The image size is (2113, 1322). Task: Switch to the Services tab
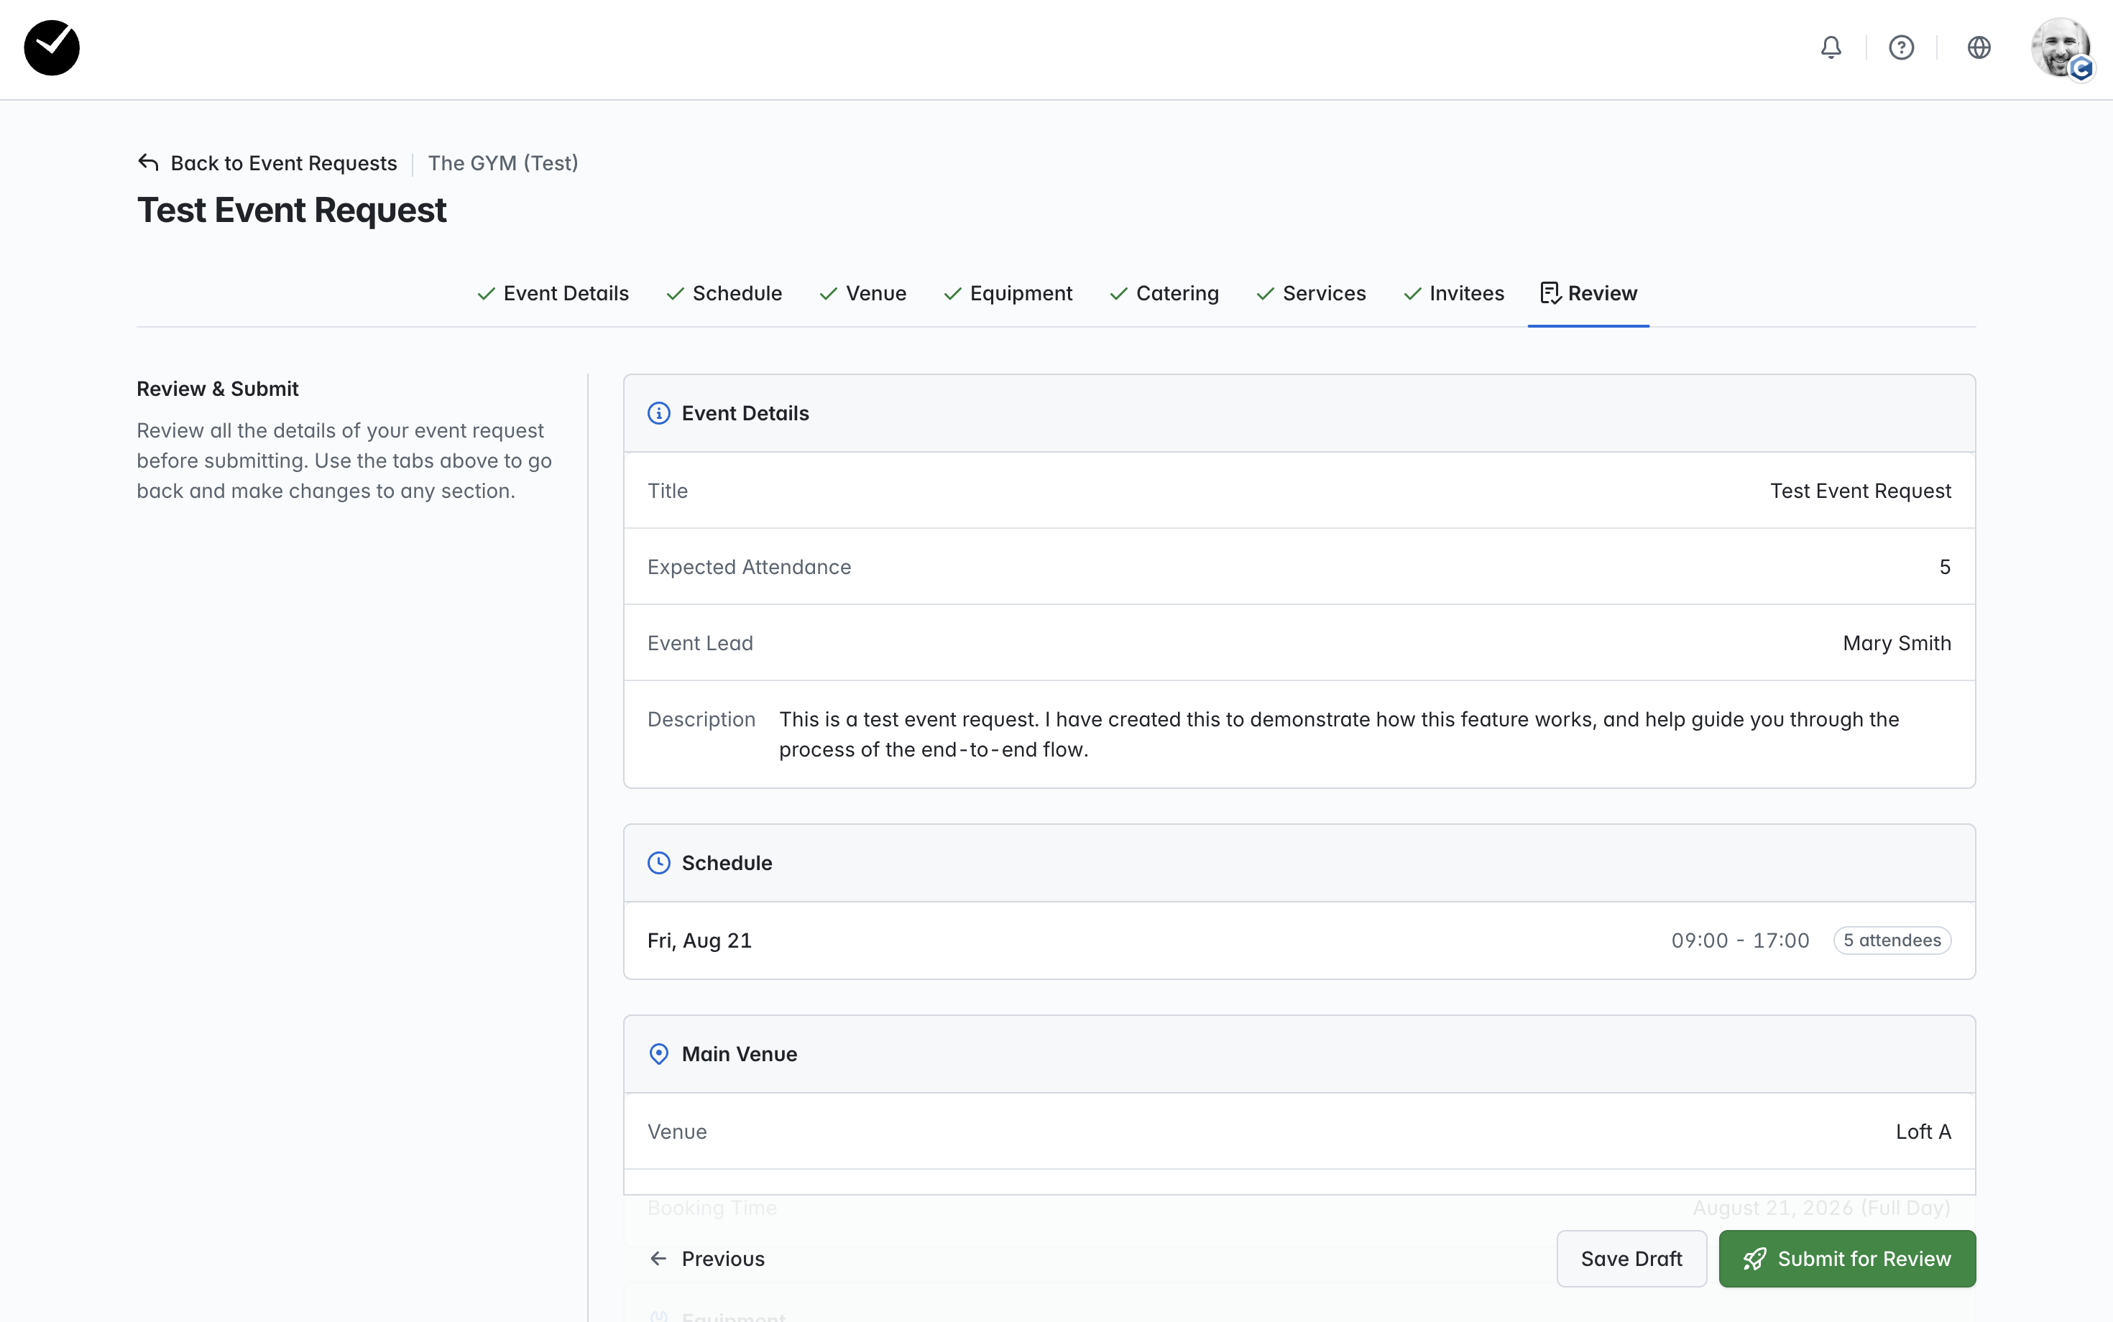point(1311,294)
